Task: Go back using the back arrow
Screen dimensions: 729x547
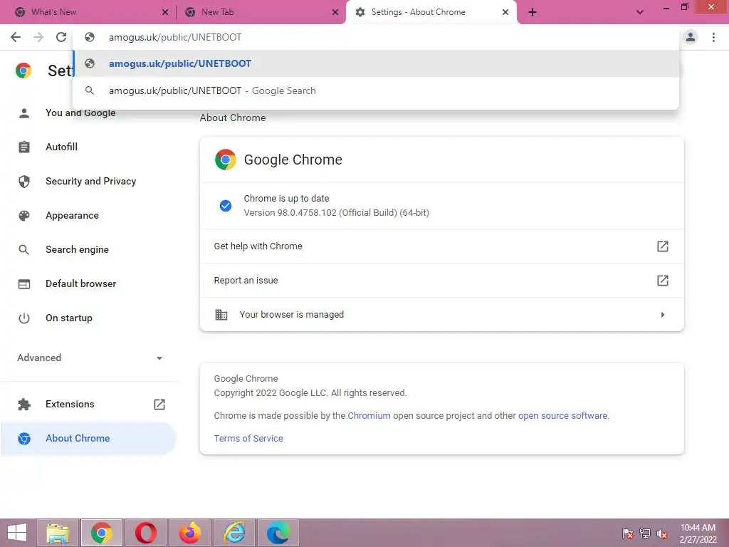Action: point(16,37)
